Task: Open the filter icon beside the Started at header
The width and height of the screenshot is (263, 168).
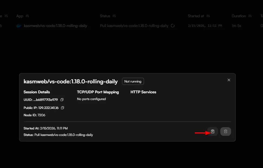Action: 208,16
